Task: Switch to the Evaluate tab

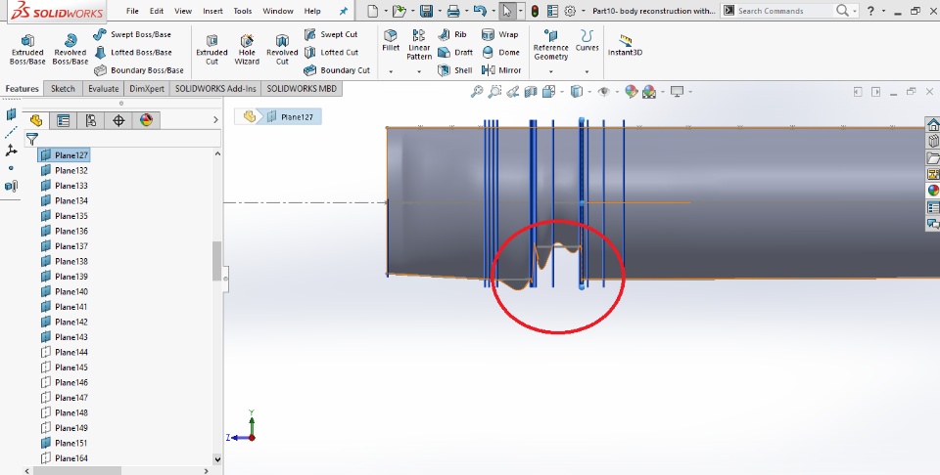Action: pyautogui.click(x=103, y=89)
